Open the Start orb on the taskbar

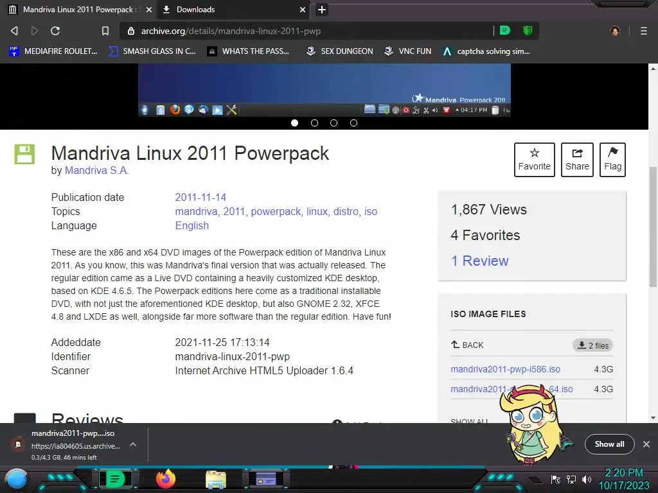click(17, 480)
